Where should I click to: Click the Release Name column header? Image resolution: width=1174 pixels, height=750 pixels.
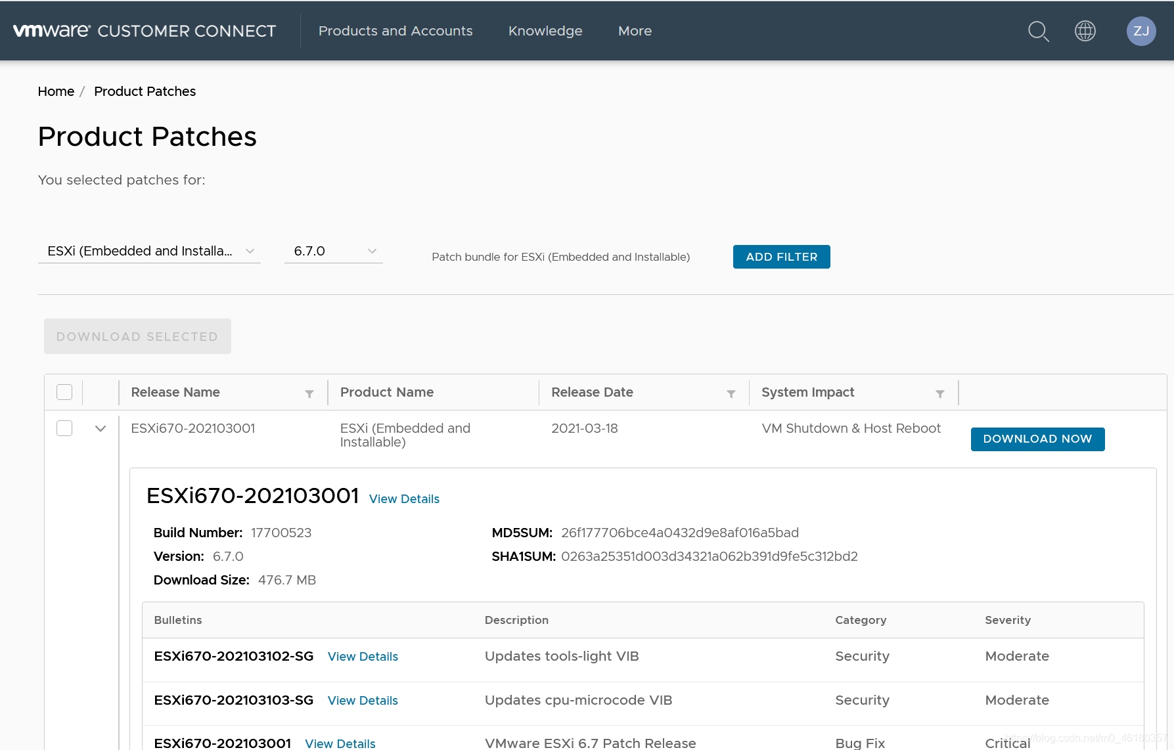click(x=175, y=392)
